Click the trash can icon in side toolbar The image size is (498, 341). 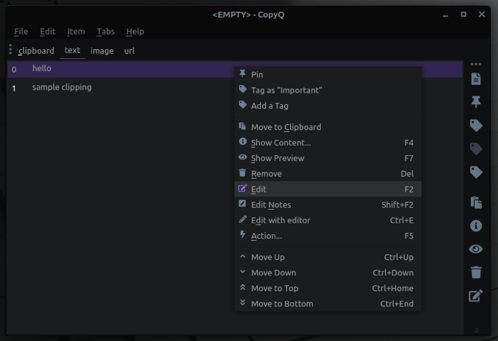pos(476,272)
